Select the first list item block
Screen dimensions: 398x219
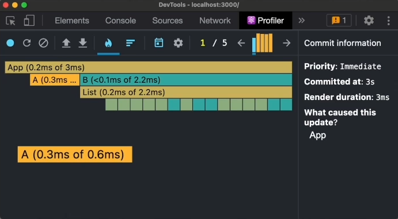111,105
